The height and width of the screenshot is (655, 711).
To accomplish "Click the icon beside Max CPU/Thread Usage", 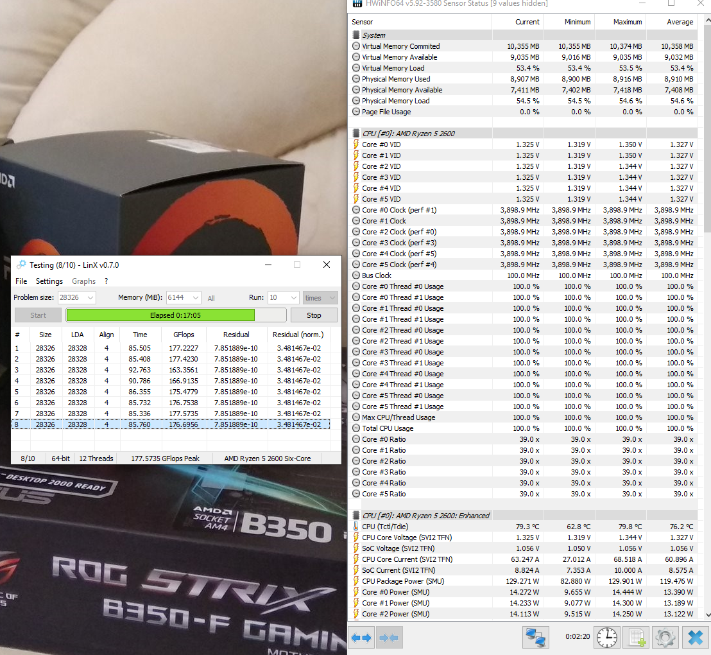I will click(x=356, y=417).
